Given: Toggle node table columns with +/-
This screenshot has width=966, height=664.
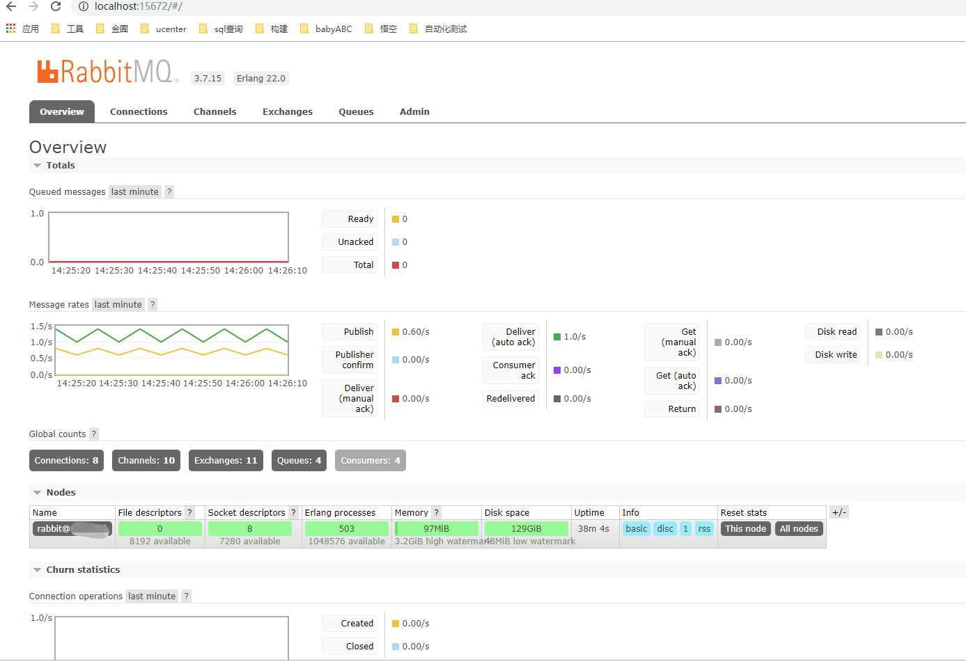Looking at the screenshot, I should point(839,513).
